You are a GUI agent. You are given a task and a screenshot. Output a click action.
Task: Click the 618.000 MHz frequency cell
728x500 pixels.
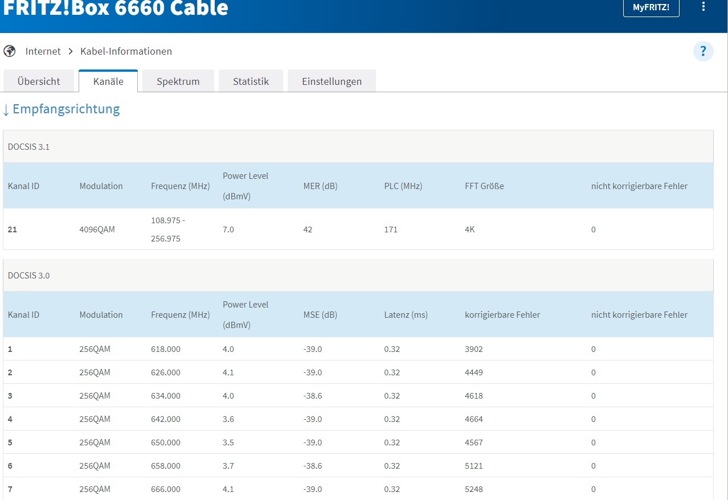pos(166,349)
